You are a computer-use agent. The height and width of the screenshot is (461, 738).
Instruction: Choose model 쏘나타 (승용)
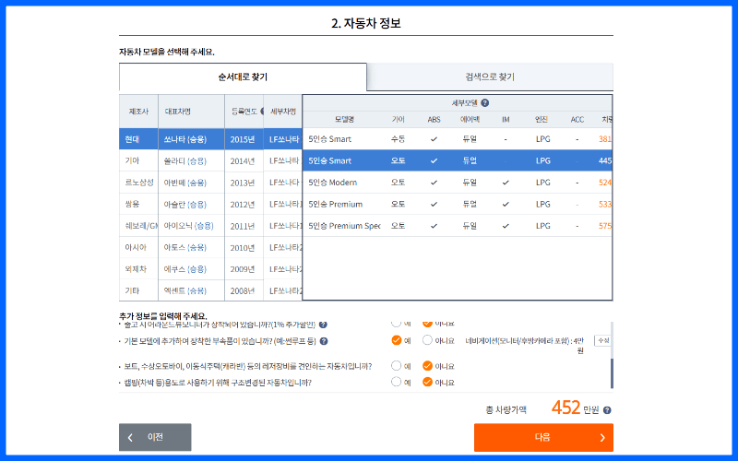pos(191,139)
